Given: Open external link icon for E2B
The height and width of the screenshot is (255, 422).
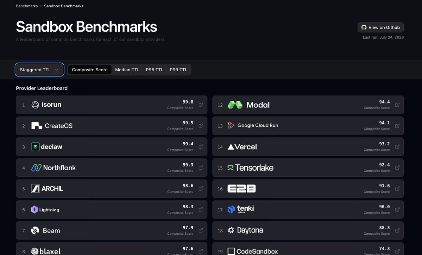Looking at the screenshot, I should 397,189.
